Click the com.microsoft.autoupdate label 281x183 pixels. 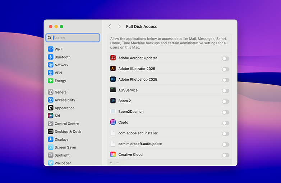tap(140, 144)
